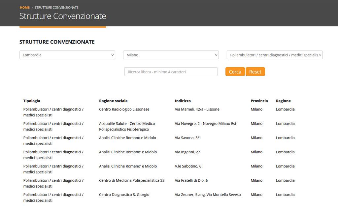Click the Provincia column header
This screenshot has width=338, height=211.
tap(259, 101)
